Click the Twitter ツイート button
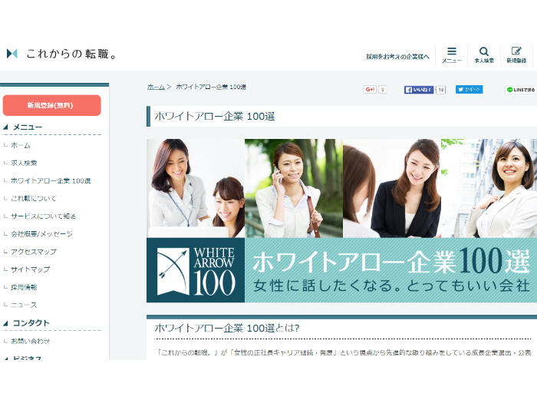 469,90
